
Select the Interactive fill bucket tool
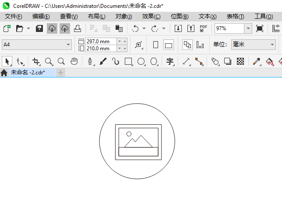click(269, 61)
